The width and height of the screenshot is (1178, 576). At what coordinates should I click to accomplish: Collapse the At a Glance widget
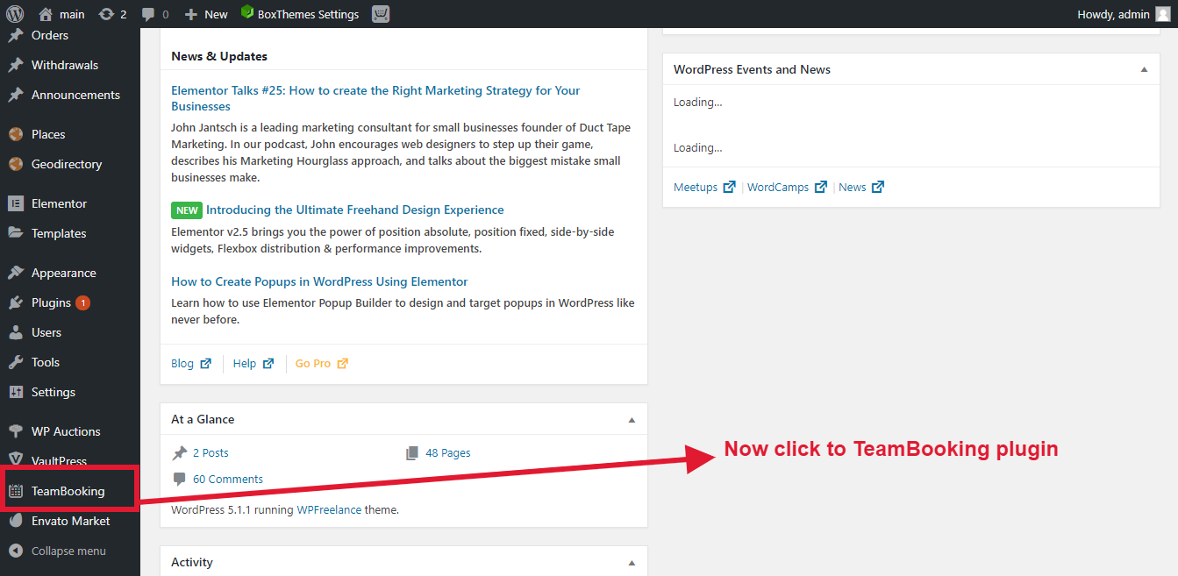(x=632, y=420)
